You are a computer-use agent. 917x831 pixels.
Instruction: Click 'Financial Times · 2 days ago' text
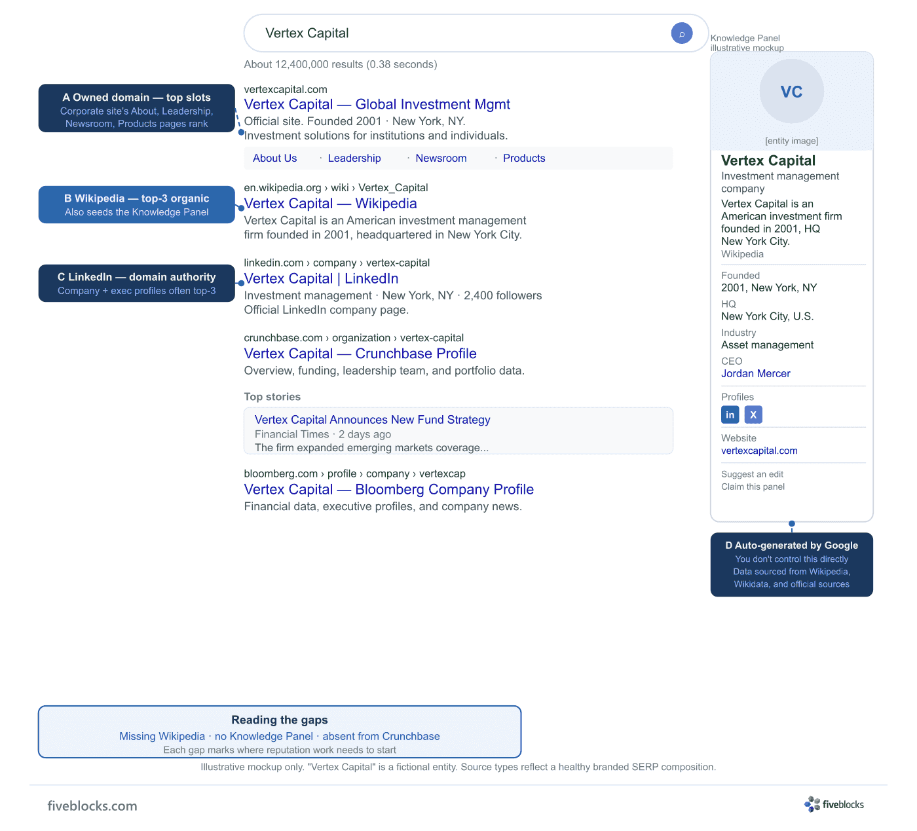pos(323,434)
